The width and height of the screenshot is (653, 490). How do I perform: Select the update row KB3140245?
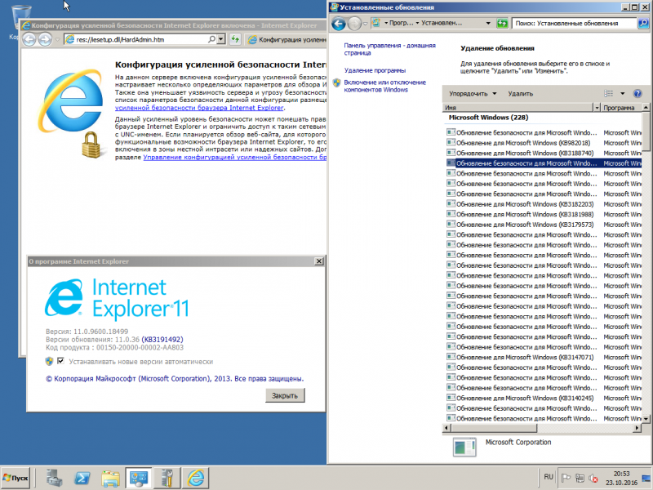click(544, 398)
